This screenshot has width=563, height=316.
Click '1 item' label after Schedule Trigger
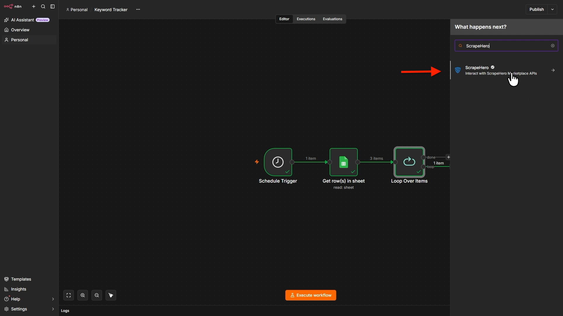311,158
